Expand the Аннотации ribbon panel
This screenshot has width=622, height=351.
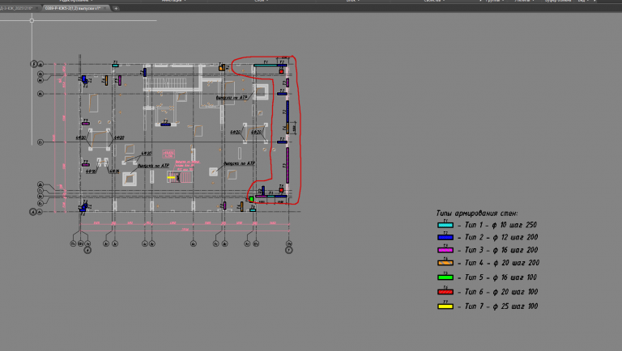(x=173, y=2)
